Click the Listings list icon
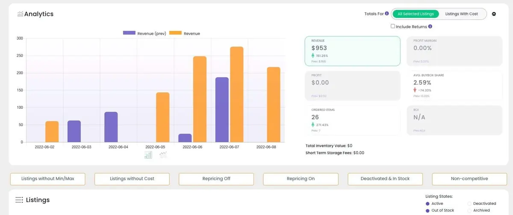The width and height of the screenshot is (513, 215). click(x=19, y=200)
